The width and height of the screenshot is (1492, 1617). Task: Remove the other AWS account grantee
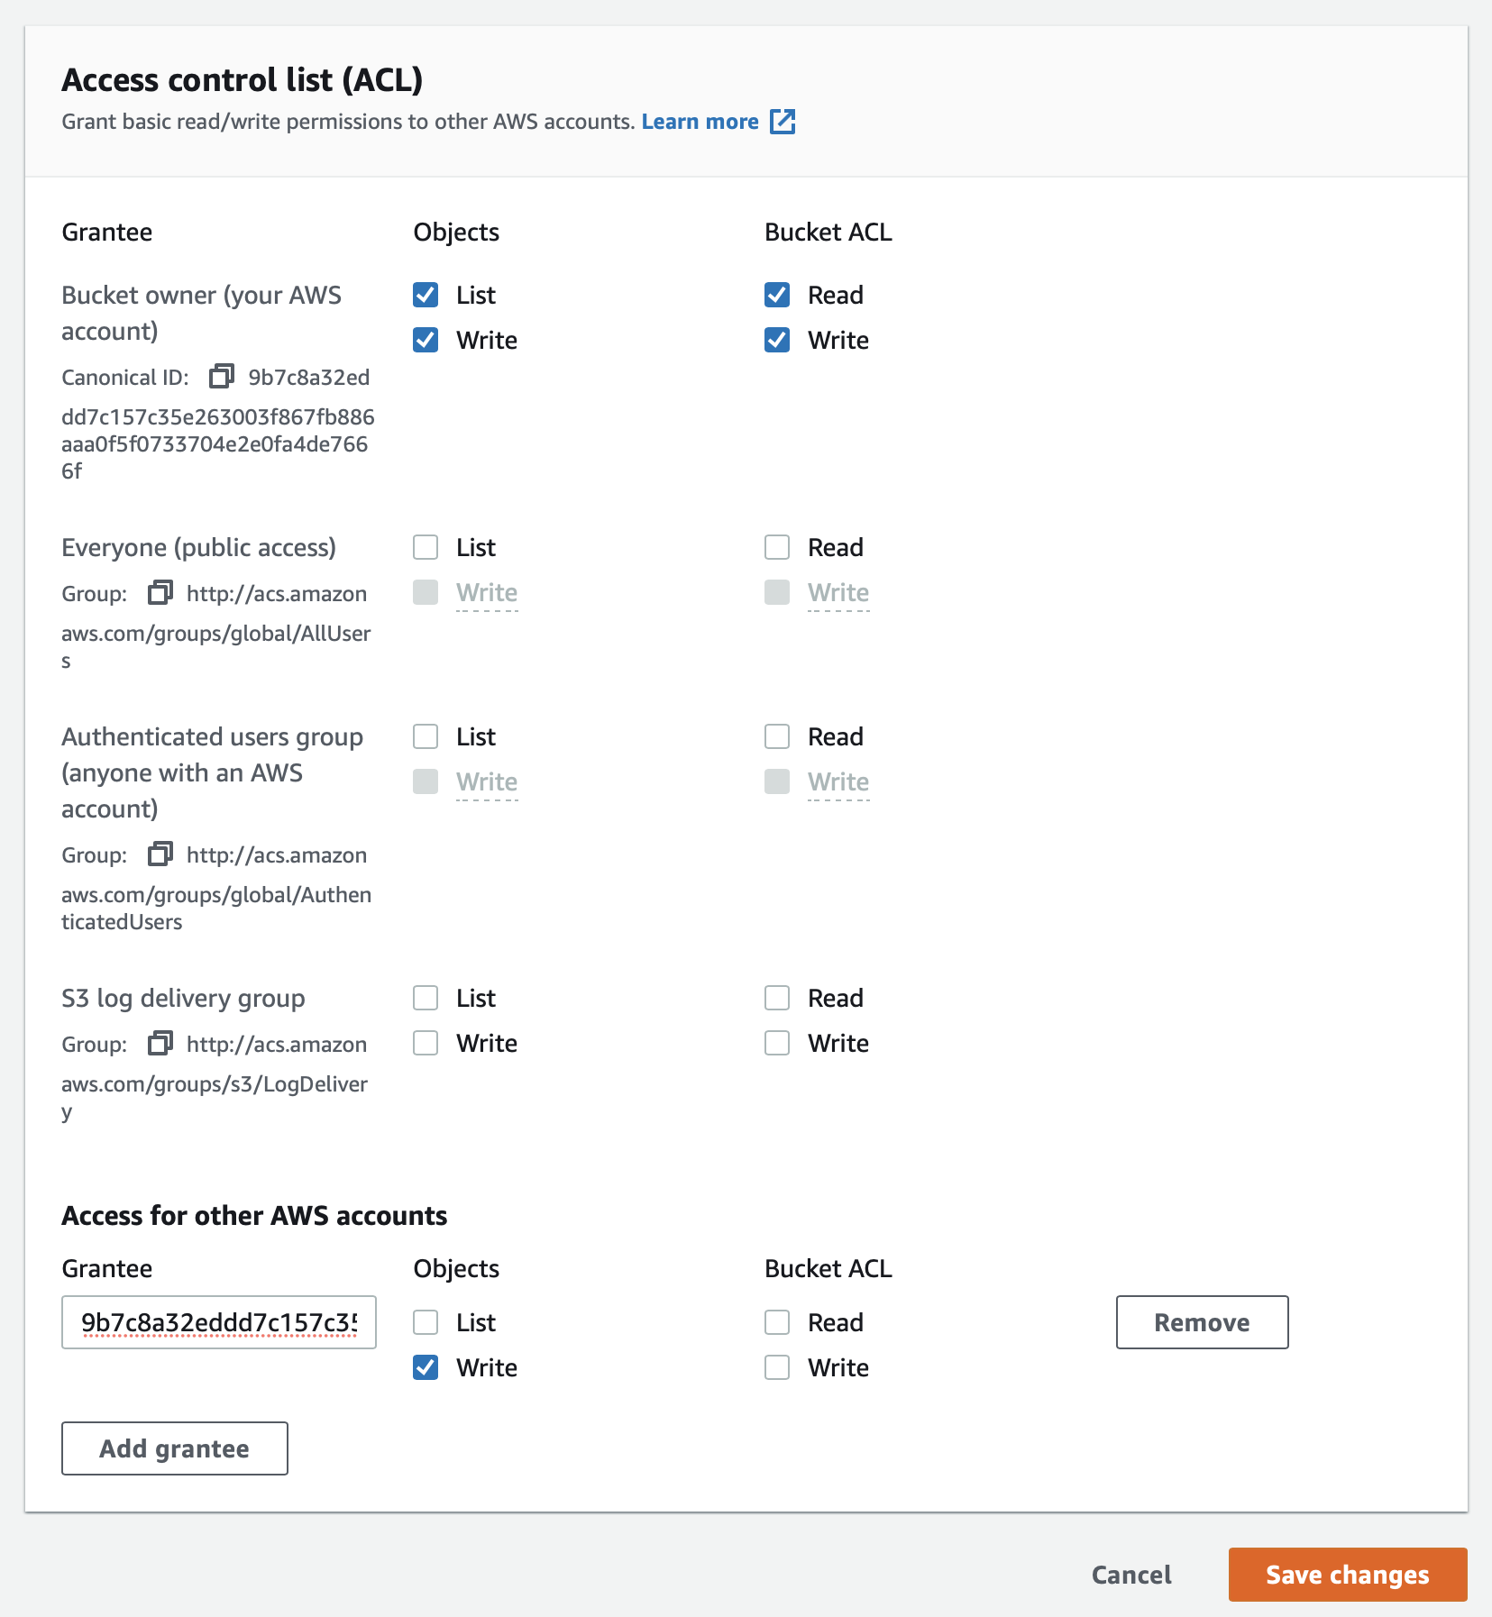[x=1202, y=1322]
